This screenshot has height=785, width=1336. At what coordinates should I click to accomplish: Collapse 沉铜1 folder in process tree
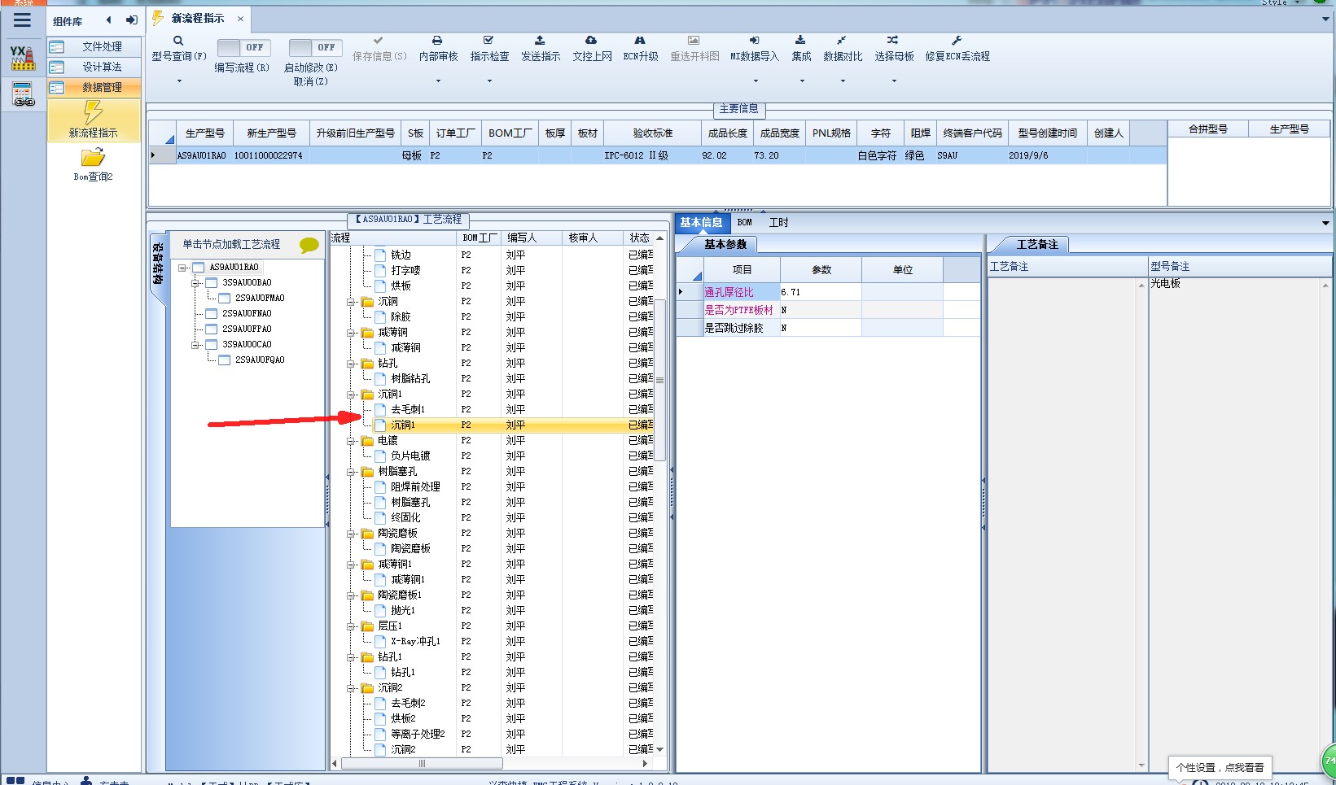[351, 395]
